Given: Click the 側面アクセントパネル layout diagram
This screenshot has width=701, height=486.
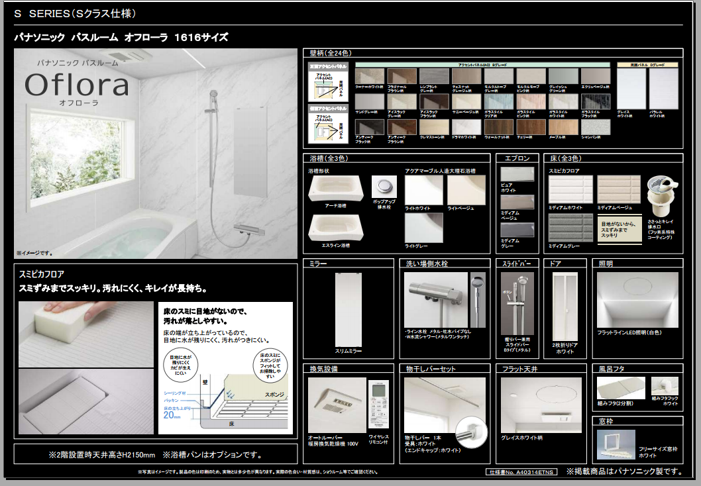Looking at the screenshot, I should click(x=328, y=124).
